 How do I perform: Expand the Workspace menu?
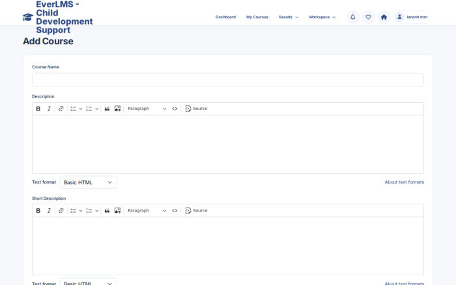tap(322, 17)
